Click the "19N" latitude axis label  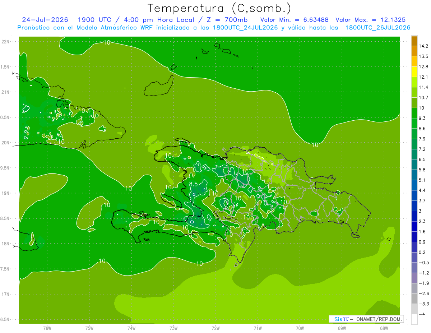coord(6,193)
